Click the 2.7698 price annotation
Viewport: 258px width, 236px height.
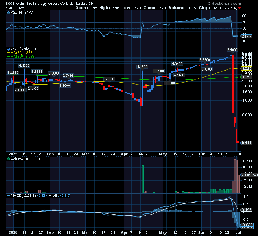[69, 76]
